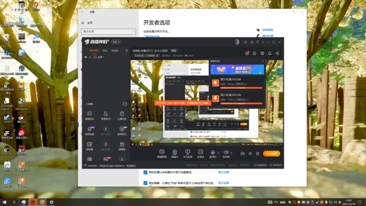Switch to the middle scene tab
The height and width of the screenshot is (206, 366).
(x=105, y=50)
